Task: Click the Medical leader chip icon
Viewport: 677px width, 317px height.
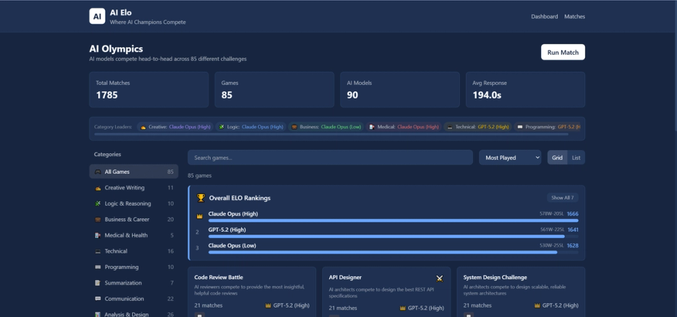Action: [x=372, y=127]
